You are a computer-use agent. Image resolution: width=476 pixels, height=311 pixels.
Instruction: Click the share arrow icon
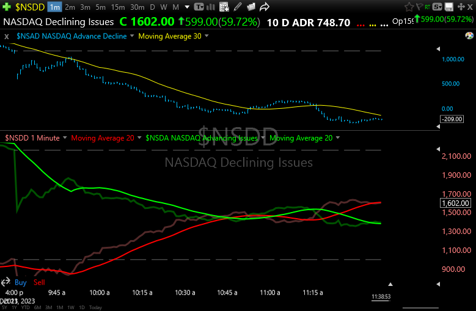(x=265, y=7)
